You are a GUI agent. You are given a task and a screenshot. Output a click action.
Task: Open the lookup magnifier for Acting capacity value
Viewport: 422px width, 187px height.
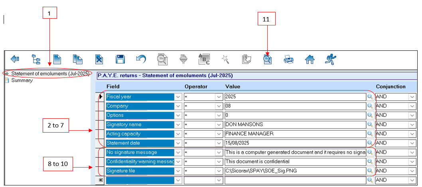(x=370, y=134)
